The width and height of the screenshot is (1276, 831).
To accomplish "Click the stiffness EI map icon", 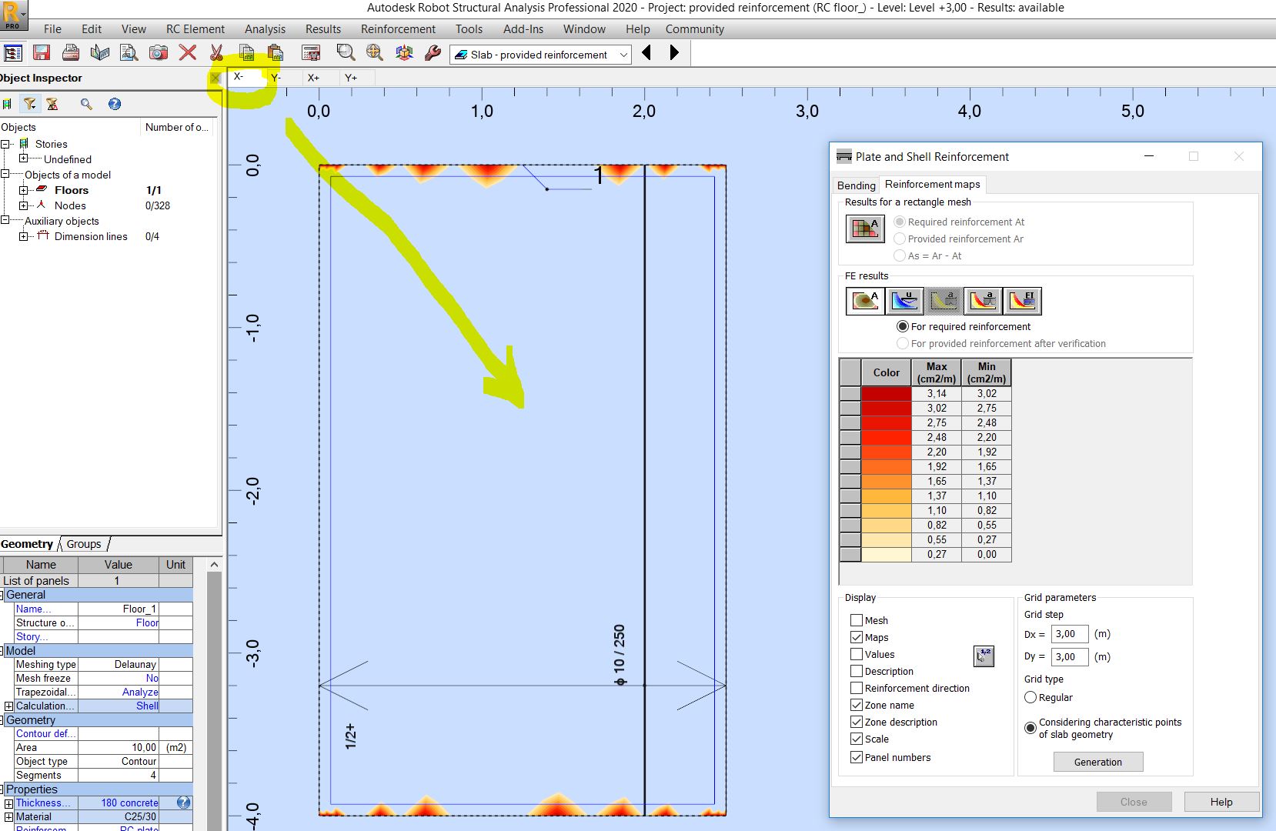I will click(1023, 301).
